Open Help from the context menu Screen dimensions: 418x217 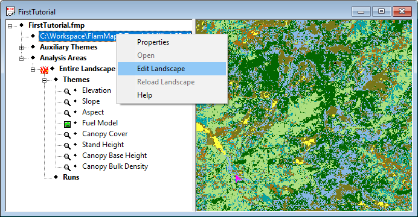pos(172,95)
